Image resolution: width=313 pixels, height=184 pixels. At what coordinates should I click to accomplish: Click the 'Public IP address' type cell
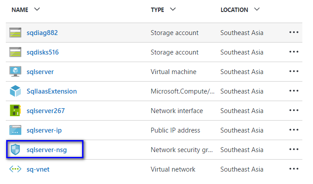coord(175,130)
